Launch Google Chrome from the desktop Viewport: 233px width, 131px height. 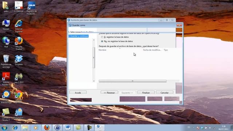(x=19, y=97)
